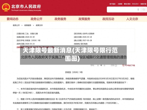Viewport: 147px width, 110px height.
Task: Switch script with 繁体/简体 link
Action: (127, 4)
